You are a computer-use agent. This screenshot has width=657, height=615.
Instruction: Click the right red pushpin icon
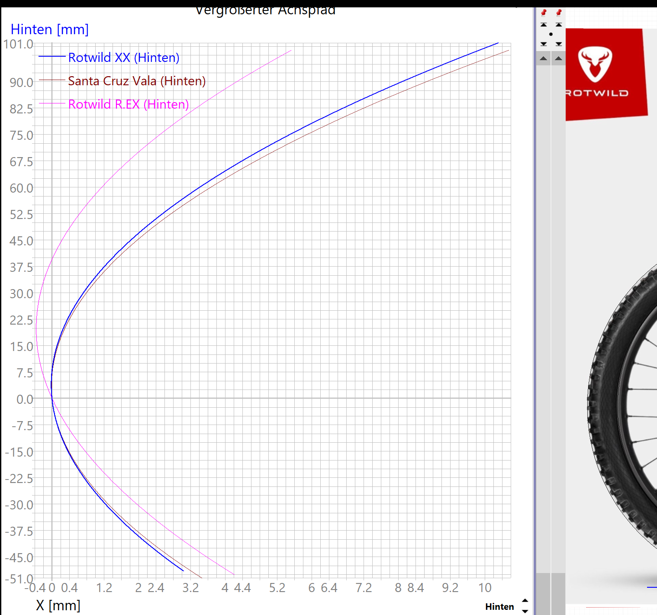tap(559, 13)
